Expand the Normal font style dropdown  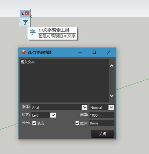(111, 107)
